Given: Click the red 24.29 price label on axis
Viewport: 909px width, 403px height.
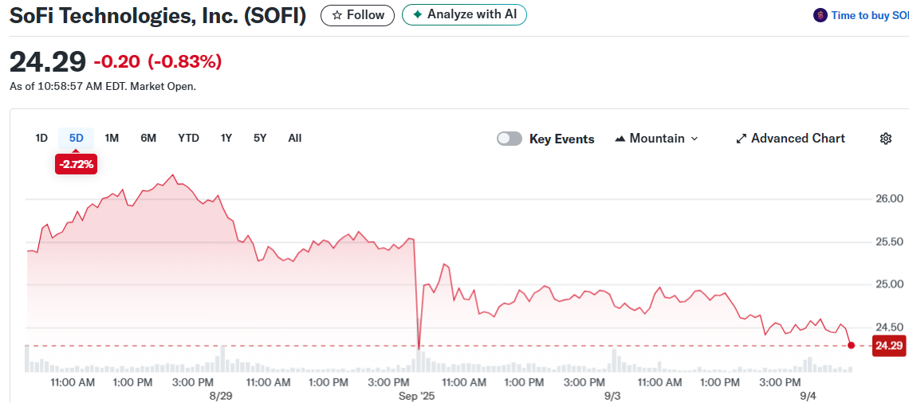Looking at the screenshot, I should tap(889, 346).
